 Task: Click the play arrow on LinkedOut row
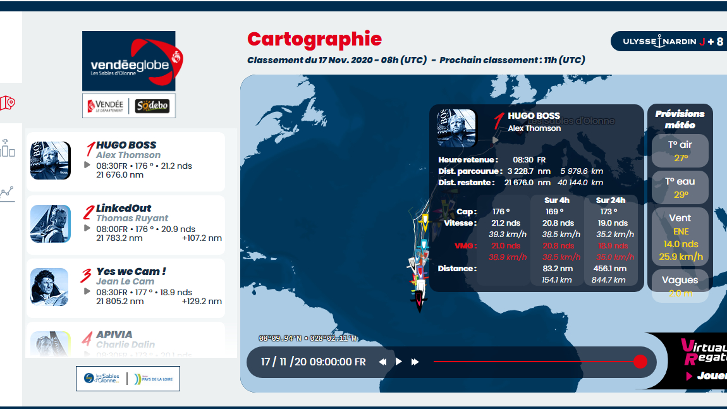click(x=87, y=228)
